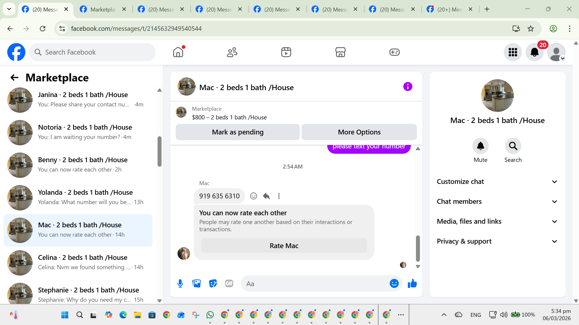This screenshot has width=579, height=325.
Task: Click the Search magnifier in chat panel
Action: pyautogui.click(x=513, y=146)
